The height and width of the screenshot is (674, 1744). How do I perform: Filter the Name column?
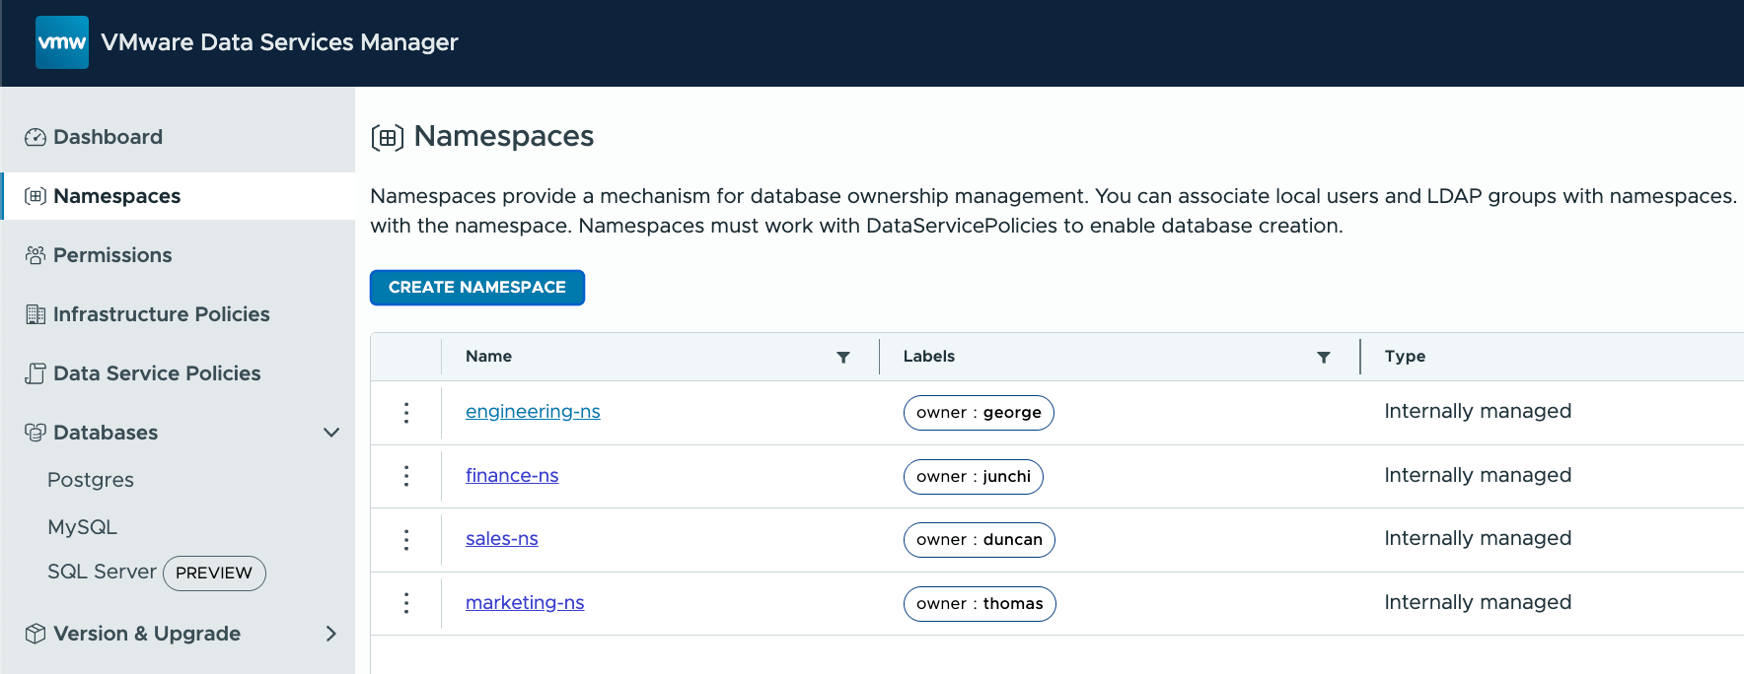pyautogui.click(x=843, y=357)
